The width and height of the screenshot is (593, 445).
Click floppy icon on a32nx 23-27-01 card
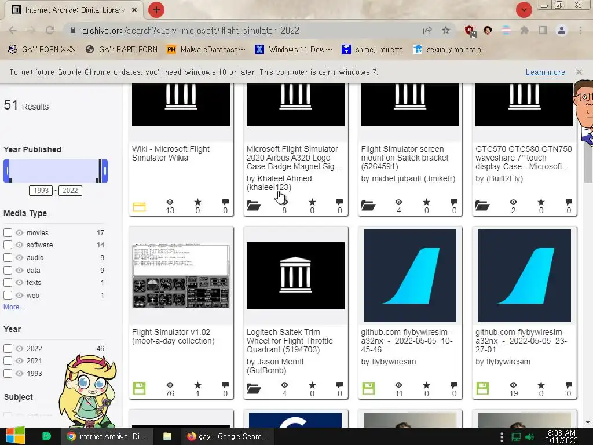(x=482, y=389)
